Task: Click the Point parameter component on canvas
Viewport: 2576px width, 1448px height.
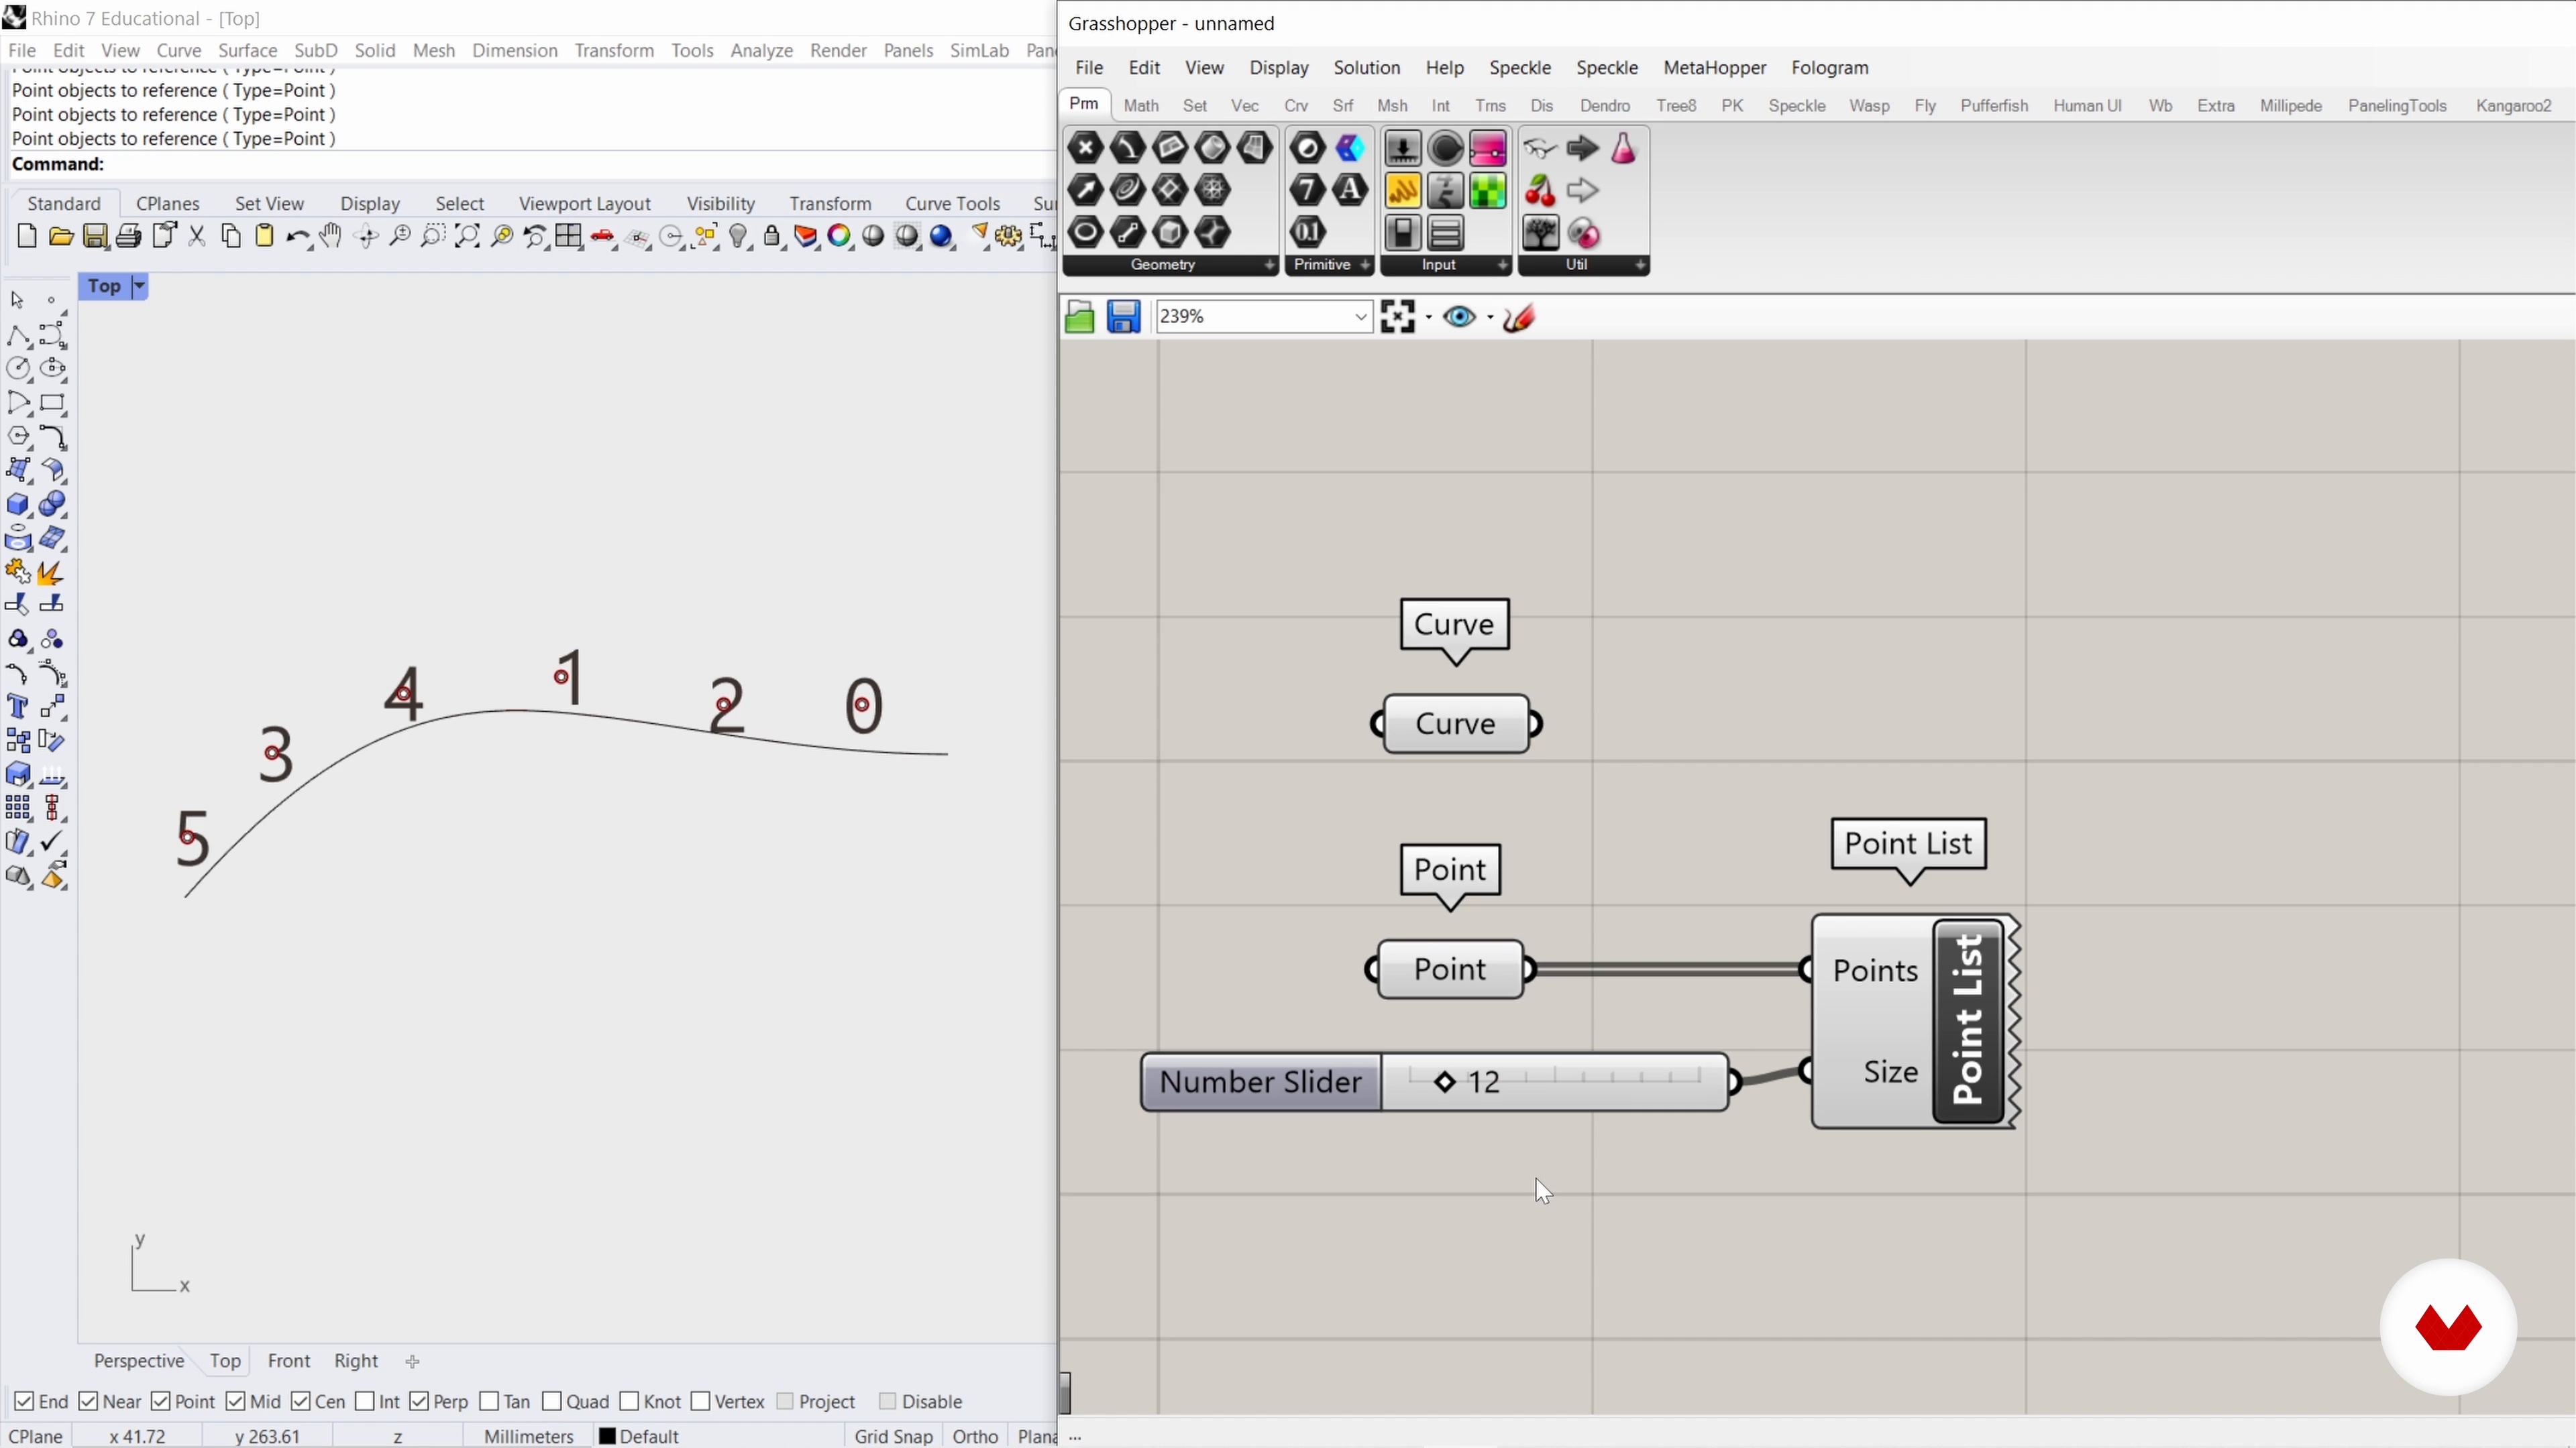Action: tap(1450, 968)
